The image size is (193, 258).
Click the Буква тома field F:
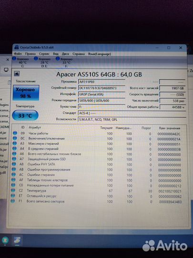point(102,107)
